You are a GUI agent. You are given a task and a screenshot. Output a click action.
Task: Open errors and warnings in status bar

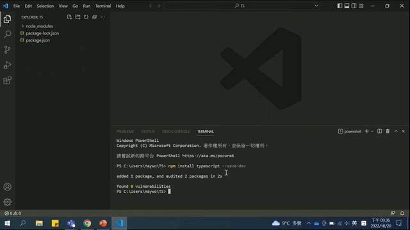click(13, 213)
